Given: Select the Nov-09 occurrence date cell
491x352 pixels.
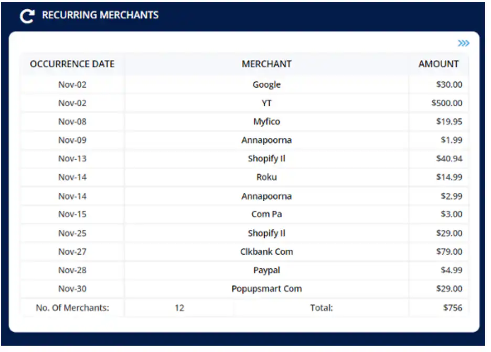Looking at the screenshot, I should (72, 140).
